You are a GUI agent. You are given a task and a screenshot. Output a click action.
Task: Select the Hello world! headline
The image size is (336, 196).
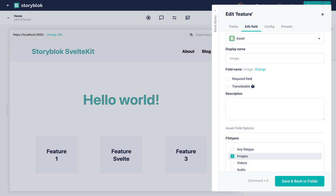coord(121,100)
